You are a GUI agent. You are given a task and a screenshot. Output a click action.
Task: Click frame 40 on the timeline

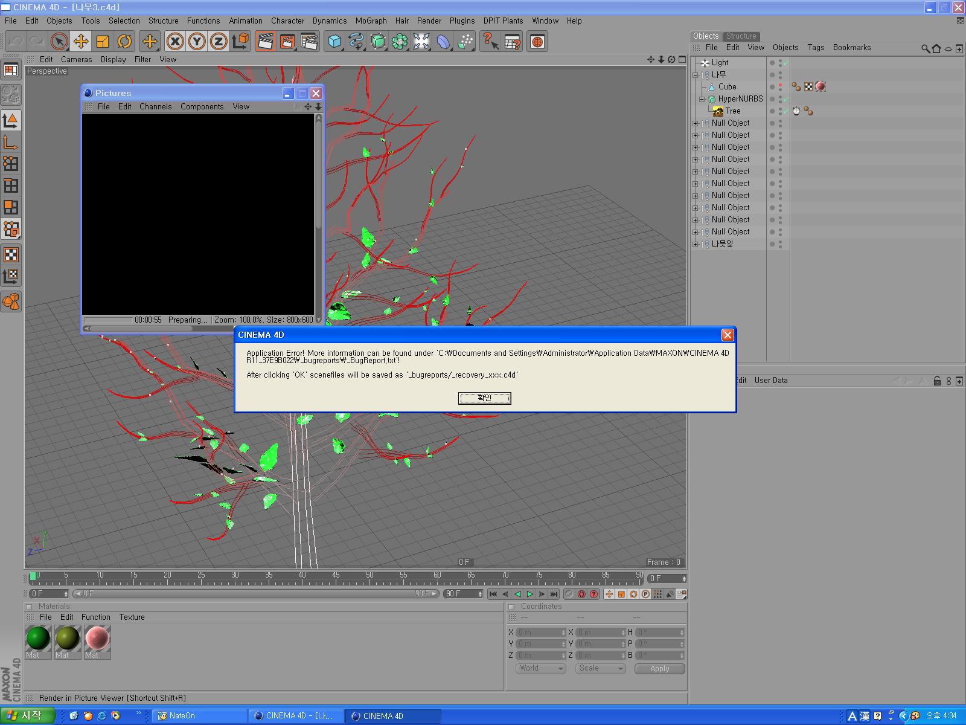pyautogui.click(x=302, y=577)
